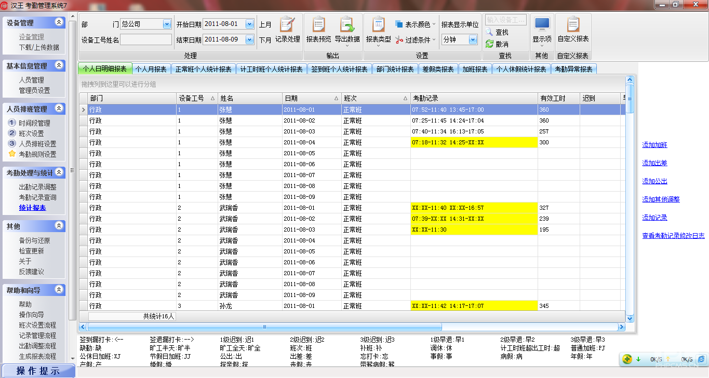This screenshot has height=378, width=709.
Task: Open the 开始日期 start date dropdown
Action: (249, 24)
